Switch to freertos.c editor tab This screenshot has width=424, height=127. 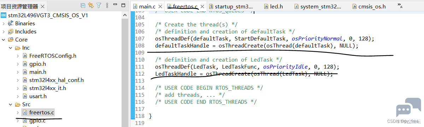pos(185,6)
